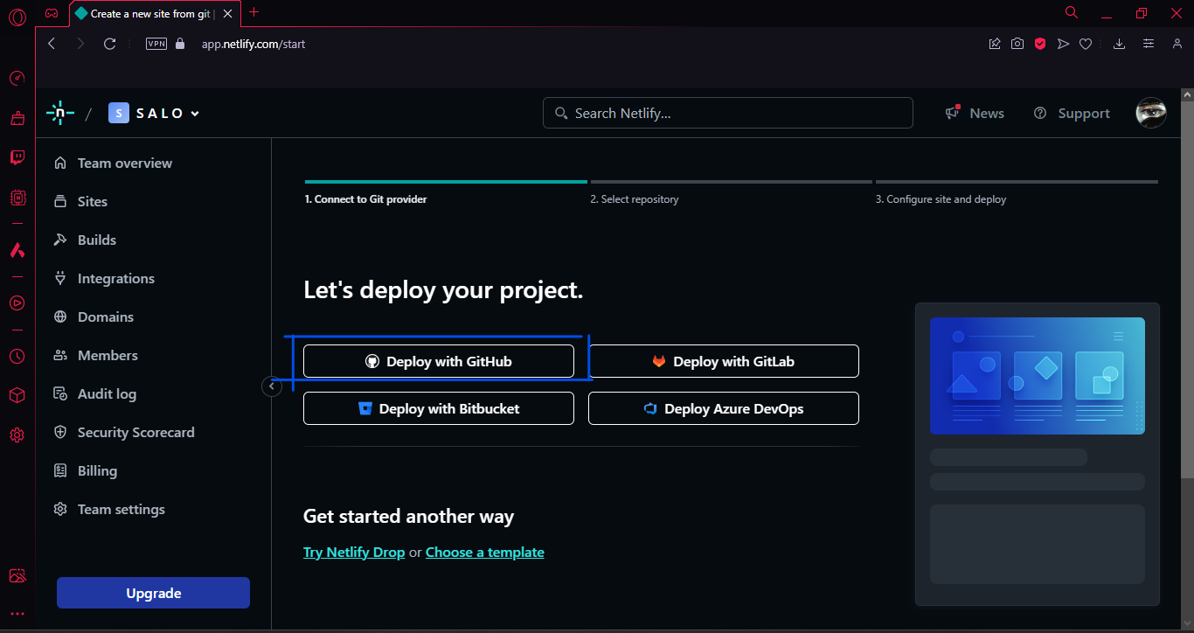Select the 'Create a new site from git' tab
The height and width of the screenshot is (633, 1194).
tap(153, 13)
